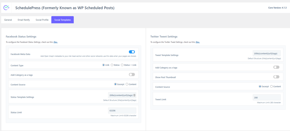Image resolution: width=290 pixels, height=131 pixels.
Task: Select Status + Link content type
Action: 122,65
